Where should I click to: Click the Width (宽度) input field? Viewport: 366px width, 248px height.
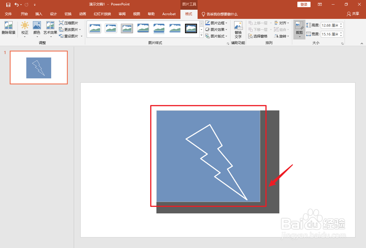point(330,34)
